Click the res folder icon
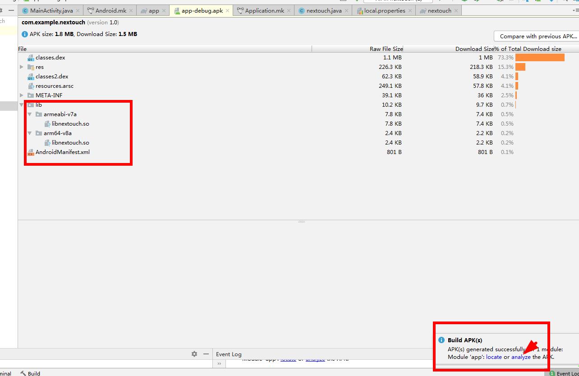The width and height of the screenshot is (579, 376). pyautogui.click(x=31, y=67)
